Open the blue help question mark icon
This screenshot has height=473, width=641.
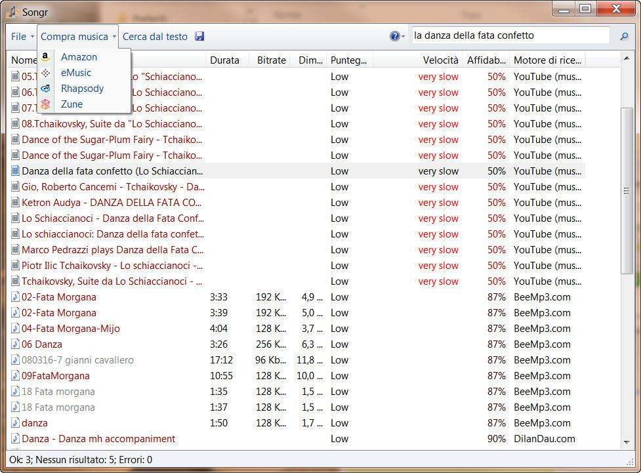coord(394,36)
